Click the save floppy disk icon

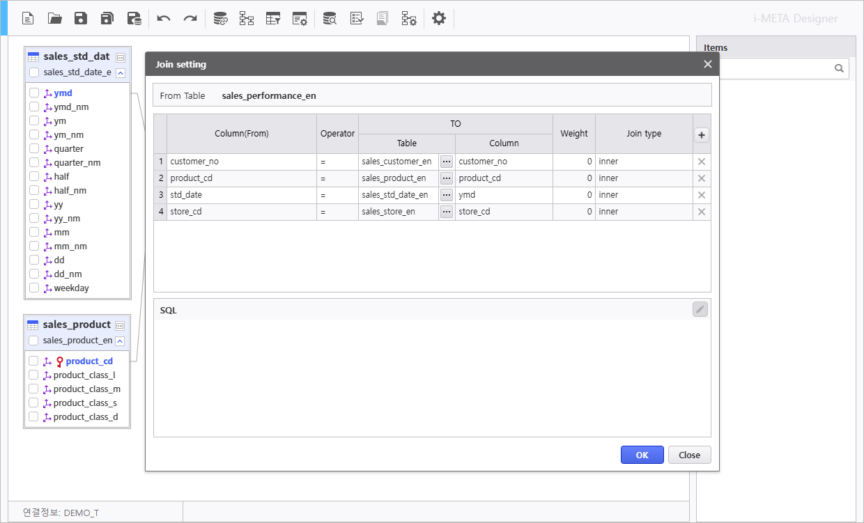pos(81,19)
